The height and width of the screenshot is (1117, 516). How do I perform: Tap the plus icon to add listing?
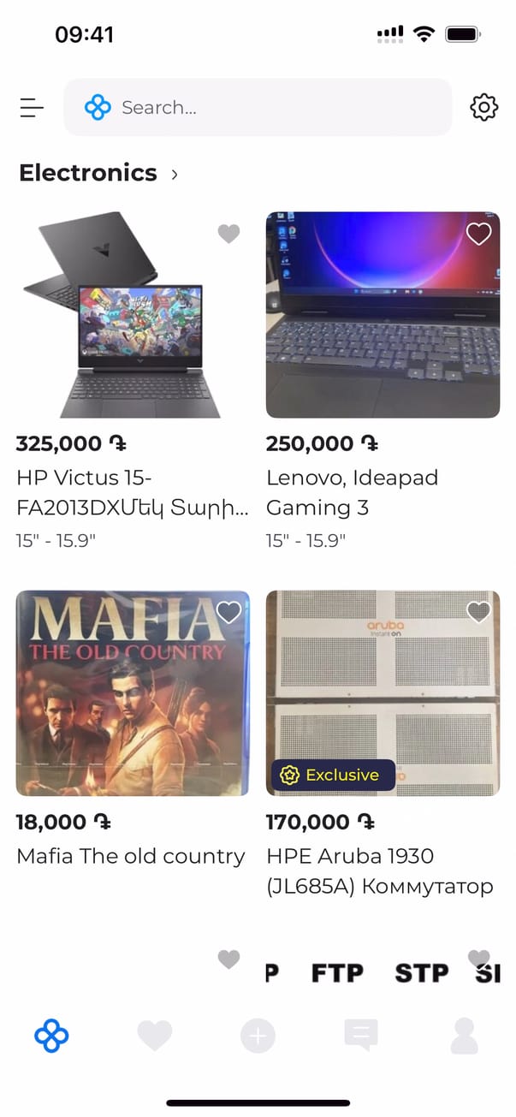pos(258,1037)
